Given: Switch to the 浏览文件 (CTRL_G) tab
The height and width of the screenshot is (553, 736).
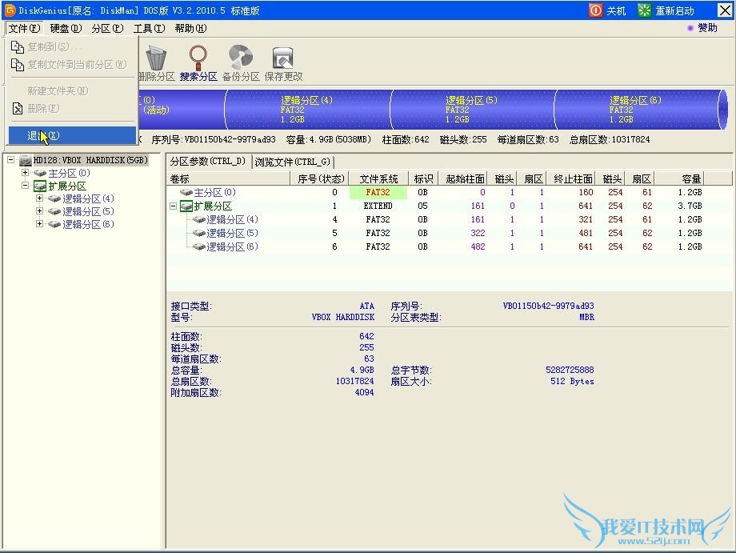Looking at the screenshot, I should click(x=292, y=162).
